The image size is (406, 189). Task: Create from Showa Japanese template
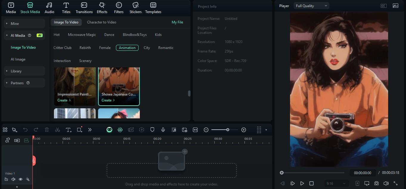108,100
